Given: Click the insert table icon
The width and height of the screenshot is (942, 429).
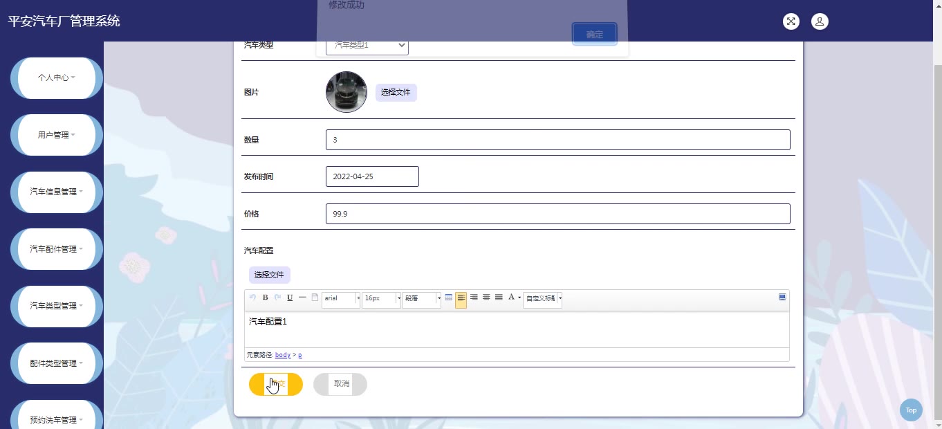Looking at the screenshot, I should pyautogui.click(x=448, y=298).
